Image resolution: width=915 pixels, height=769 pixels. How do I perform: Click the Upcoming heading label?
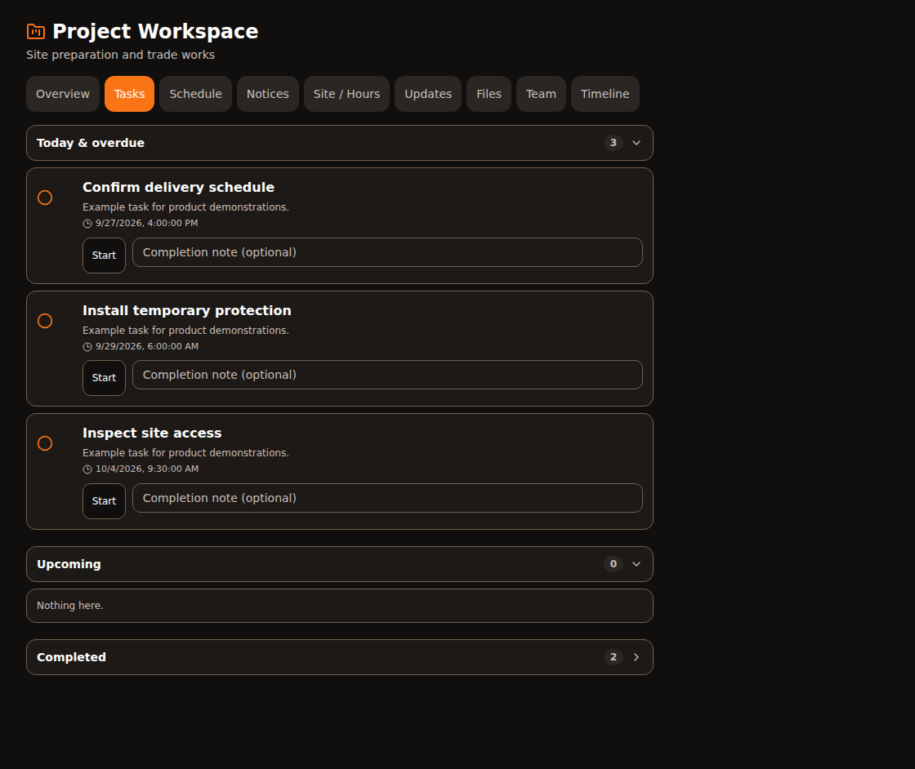69,564
